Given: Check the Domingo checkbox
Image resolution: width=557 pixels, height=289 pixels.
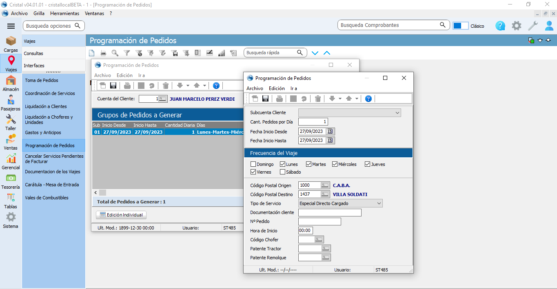Looking at the screenshot, I should pos(253,164).
